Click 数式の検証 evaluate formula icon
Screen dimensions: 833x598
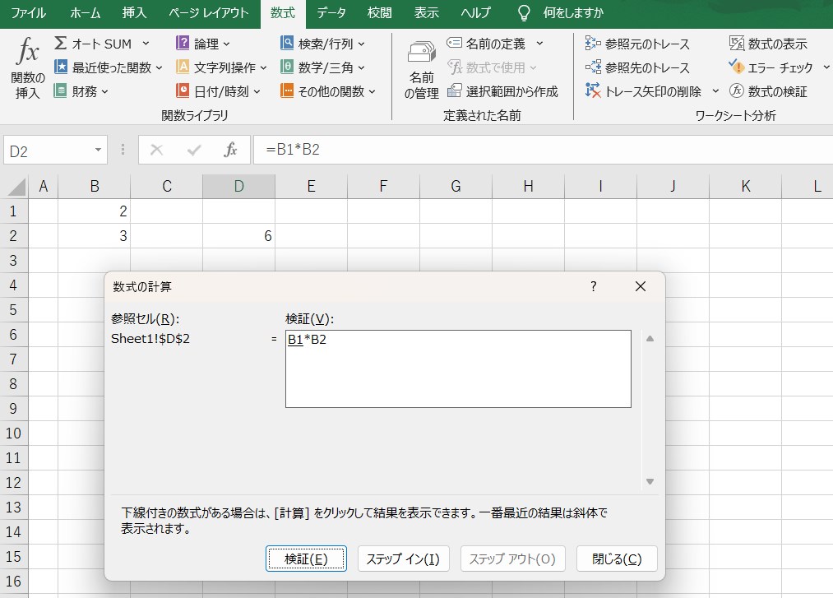(x=737, y=91)
